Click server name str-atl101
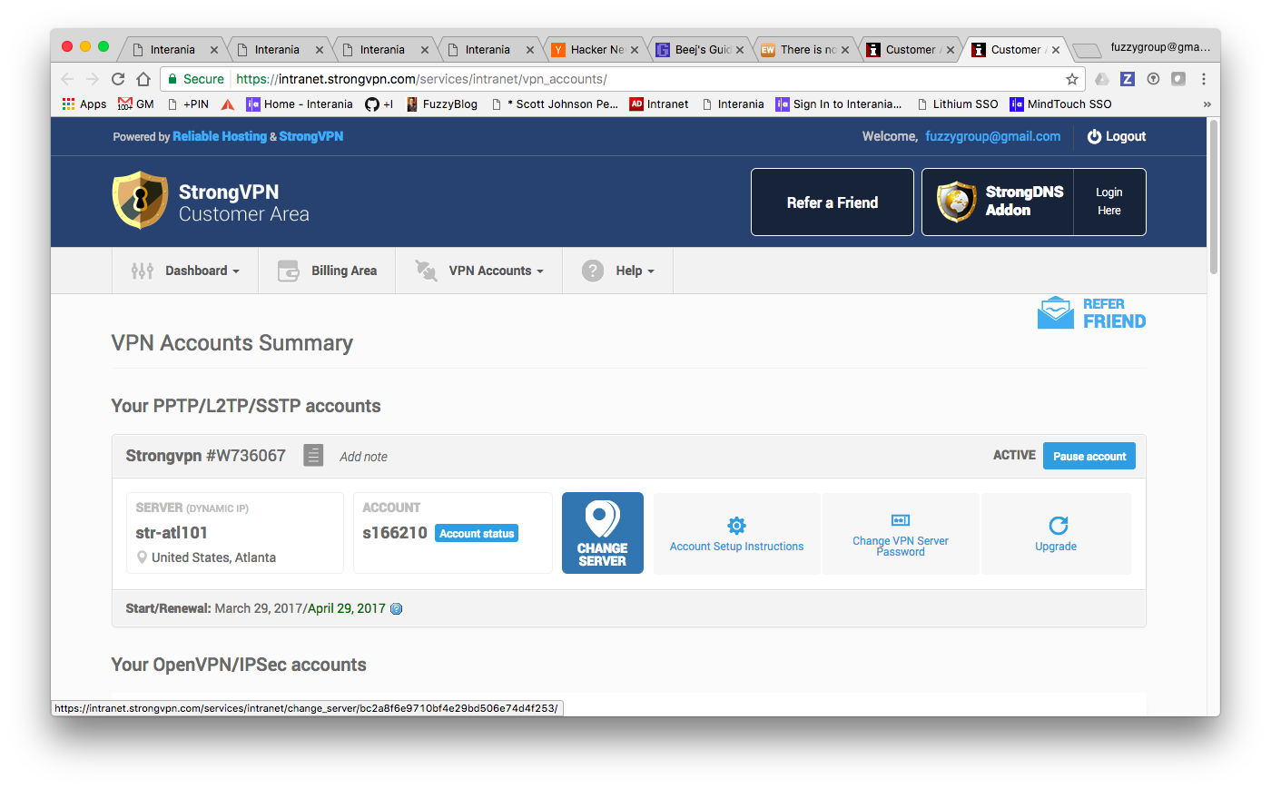The width and height of the screenshot is (1271, 789). click(x=172, y=533)
